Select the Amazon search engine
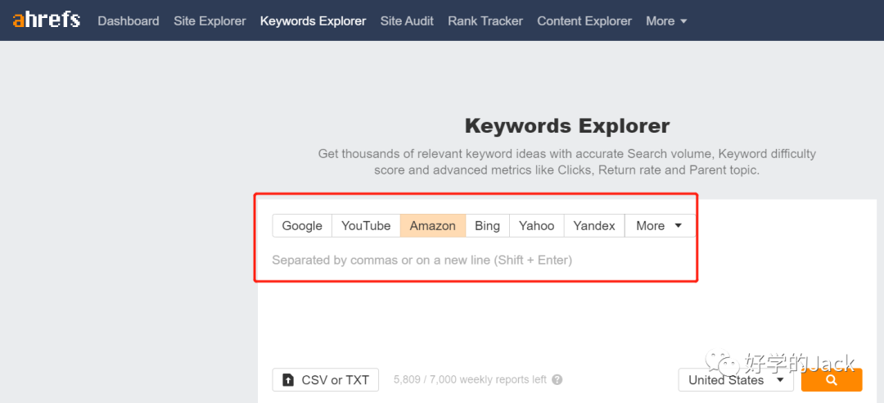 pos(432,226)
